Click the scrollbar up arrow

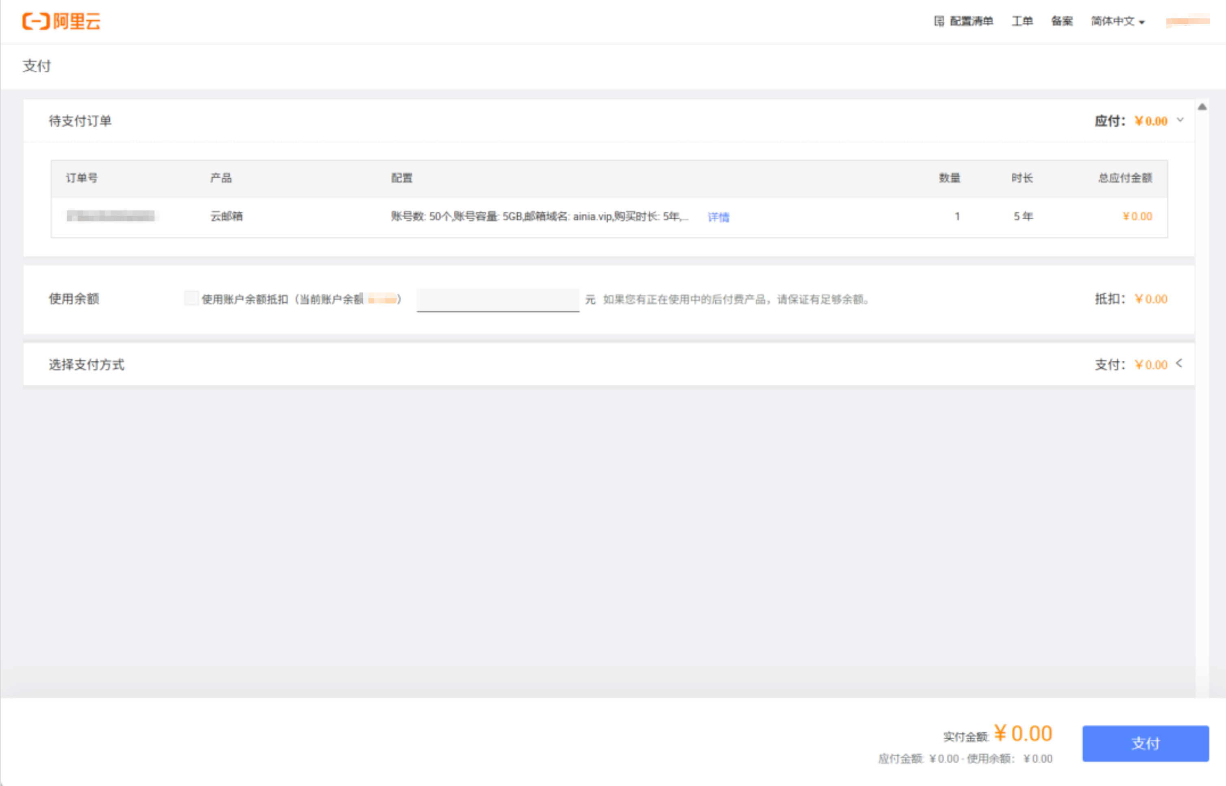[x=1202, y=107]
